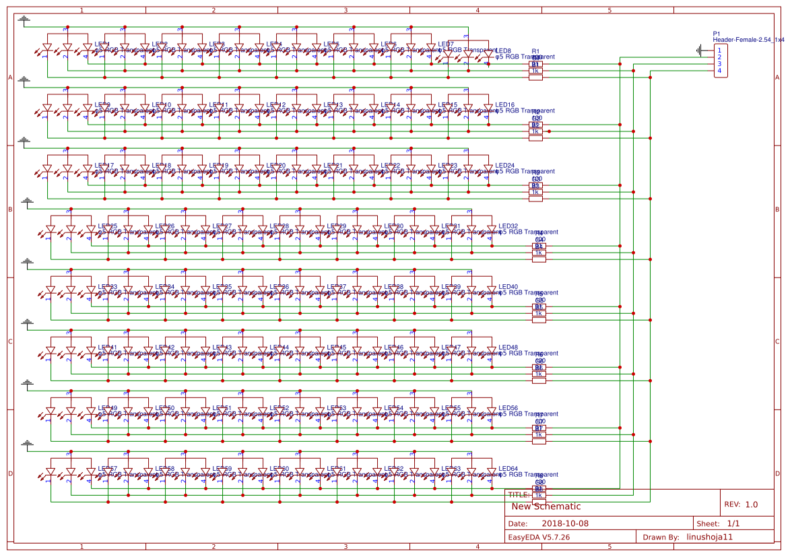This screenshot has height=557, width=792.
Task: Click the drawn-by name linushoja11
Action: [709, 537]
